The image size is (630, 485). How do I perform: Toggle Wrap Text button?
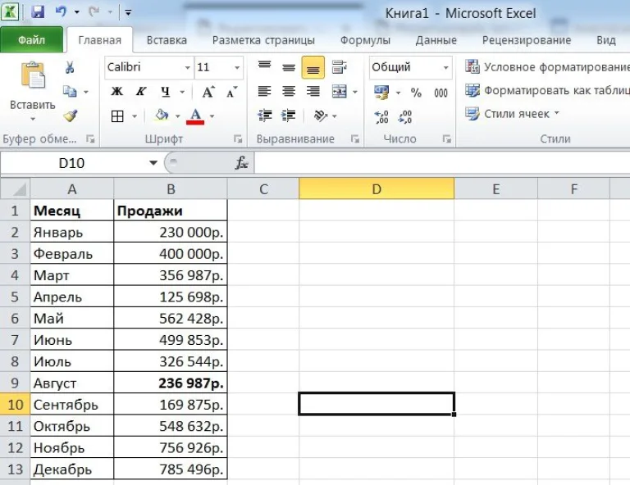(340, 67)
